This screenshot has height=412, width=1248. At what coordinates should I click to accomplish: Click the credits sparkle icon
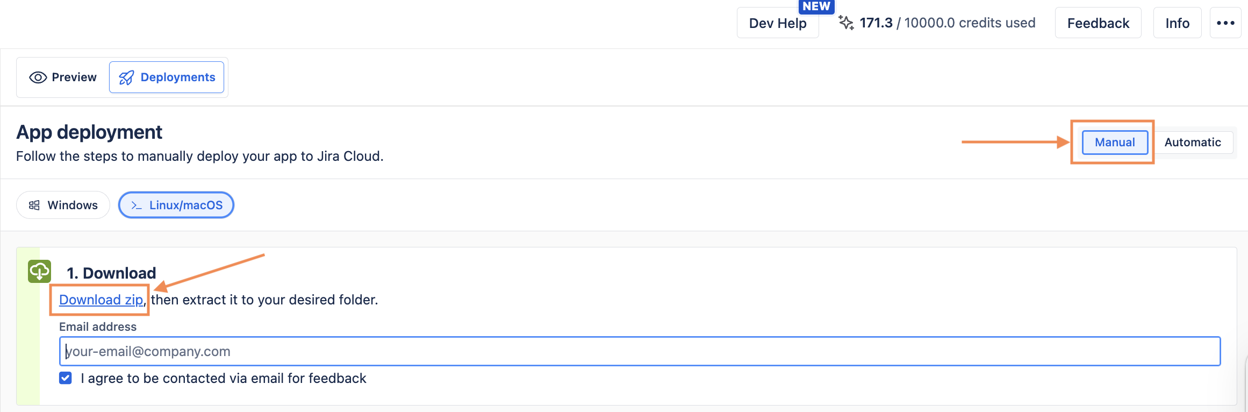click(x=846, y=23)
